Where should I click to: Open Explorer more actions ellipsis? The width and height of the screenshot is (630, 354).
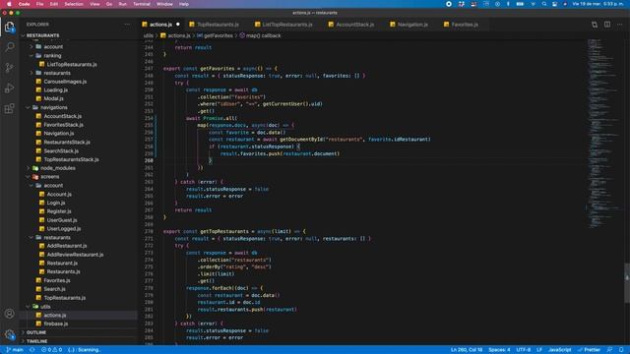[127, 25]
